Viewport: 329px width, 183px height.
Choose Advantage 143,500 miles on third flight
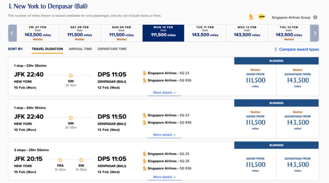298,164
